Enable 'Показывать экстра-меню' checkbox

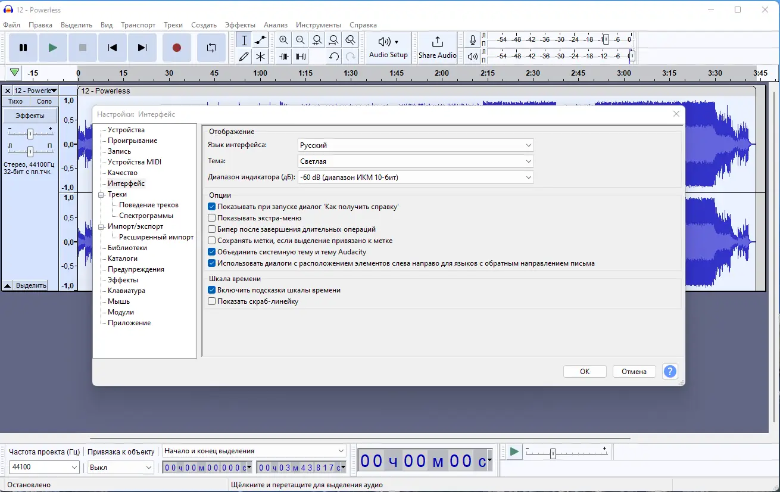pyautogui.click(x=212, y=218)
